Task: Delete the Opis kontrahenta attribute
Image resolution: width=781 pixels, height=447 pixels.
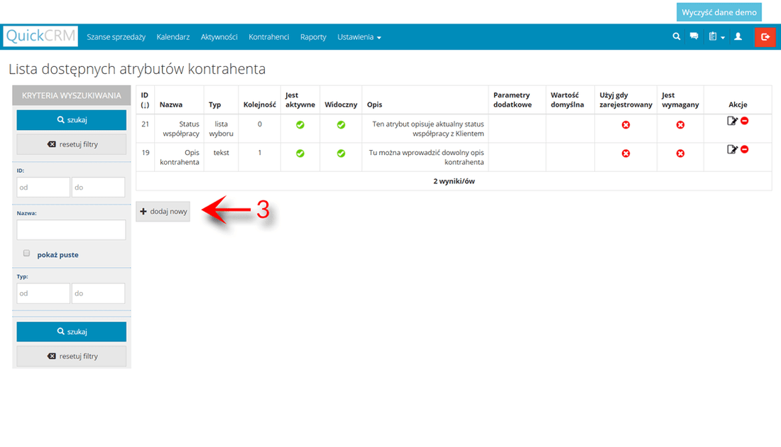Action: click(745, 149)
